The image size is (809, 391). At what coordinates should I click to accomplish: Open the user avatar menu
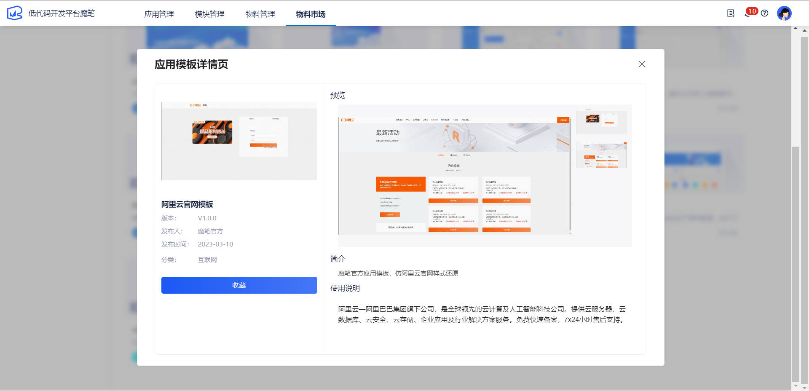click(x=784, y=13)
